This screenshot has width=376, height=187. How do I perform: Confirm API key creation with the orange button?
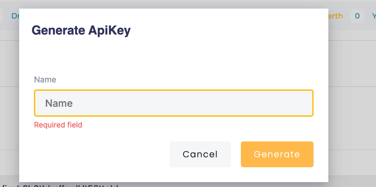(277, 154)
